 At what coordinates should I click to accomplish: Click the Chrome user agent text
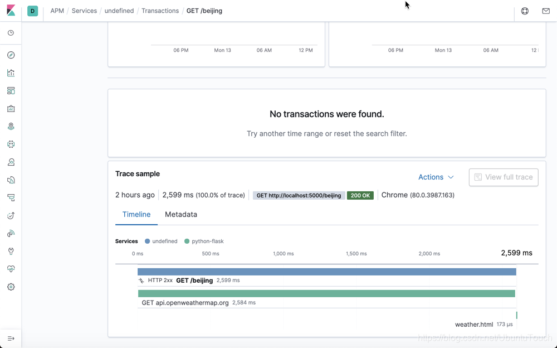tap(418, 195)
